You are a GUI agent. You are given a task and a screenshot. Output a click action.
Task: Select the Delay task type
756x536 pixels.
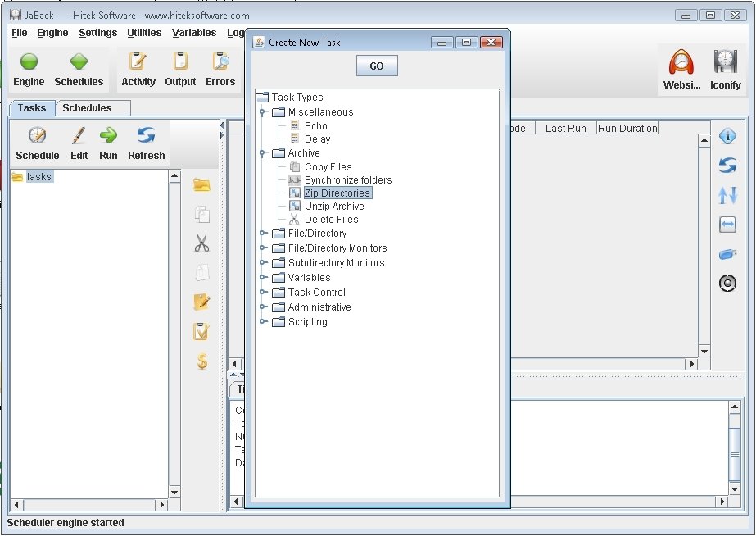(x=317, y=139)
